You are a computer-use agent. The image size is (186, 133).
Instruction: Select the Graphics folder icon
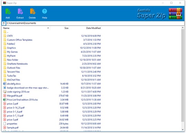tap(5, 48)
